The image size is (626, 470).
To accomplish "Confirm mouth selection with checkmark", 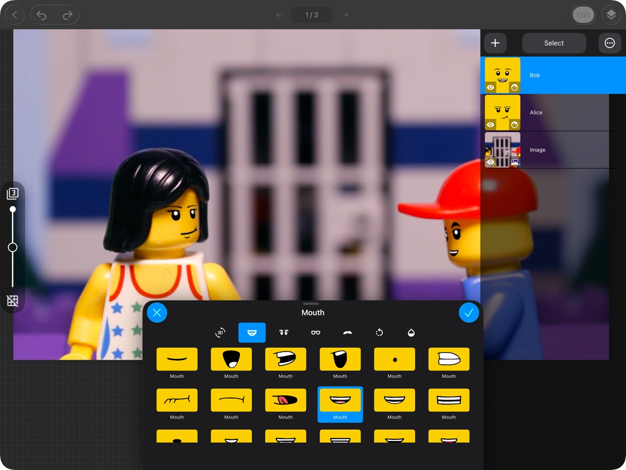I will (x=469, y=313).
